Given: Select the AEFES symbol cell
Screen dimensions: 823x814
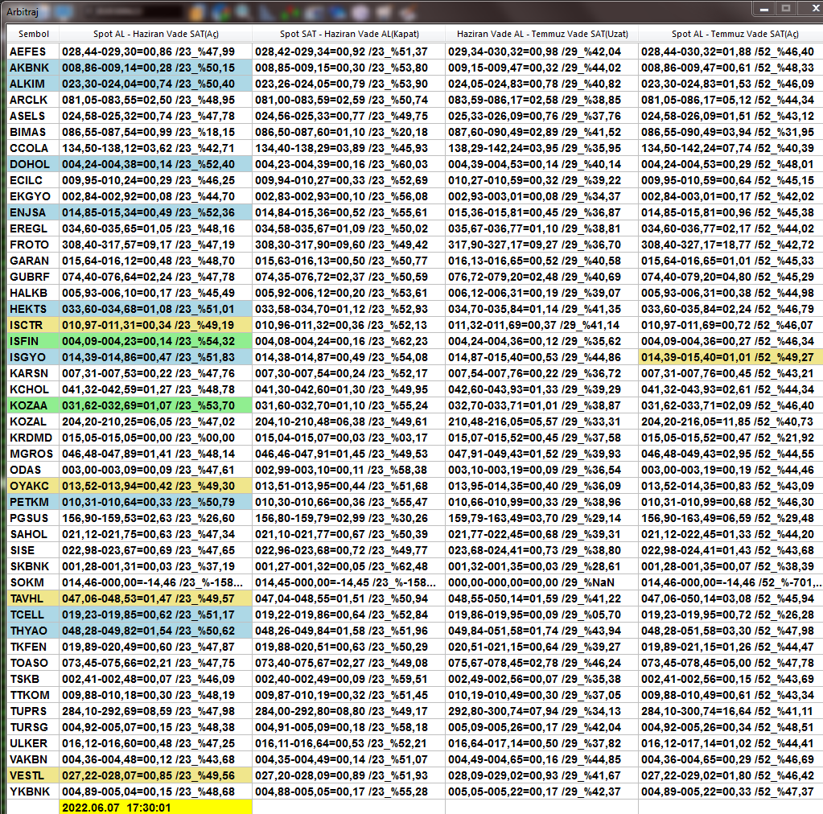Looking at the screenshot, I should [33, 51].
